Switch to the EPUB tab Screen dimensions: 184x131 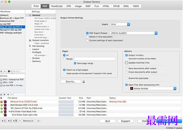116,6
